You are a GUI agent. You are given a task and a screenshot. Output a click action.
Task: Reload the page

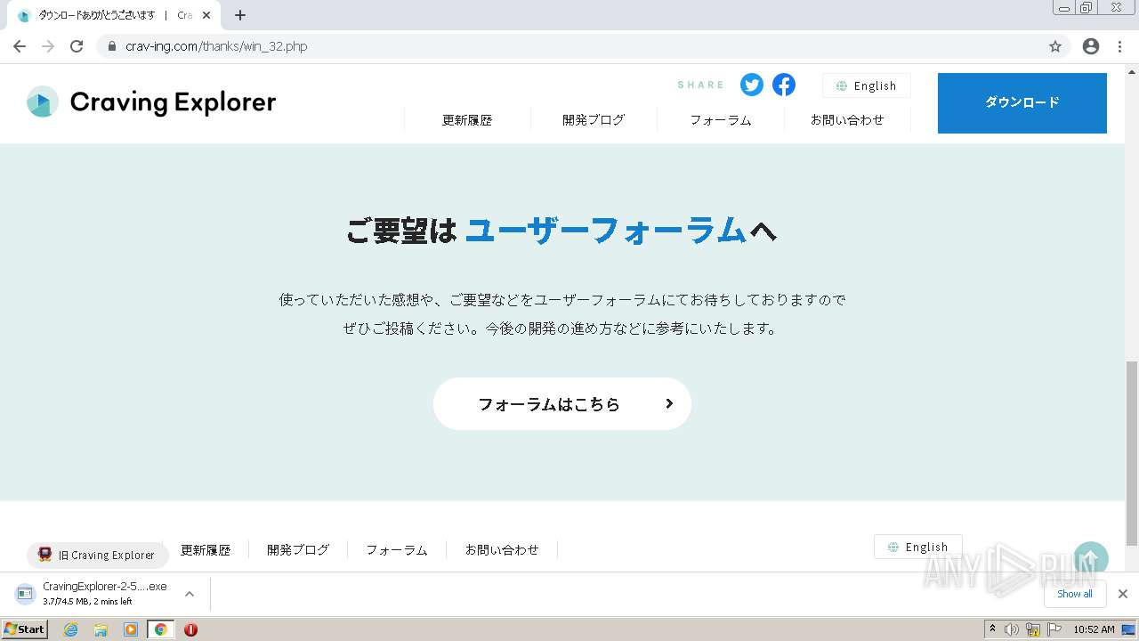click(77, 46)
